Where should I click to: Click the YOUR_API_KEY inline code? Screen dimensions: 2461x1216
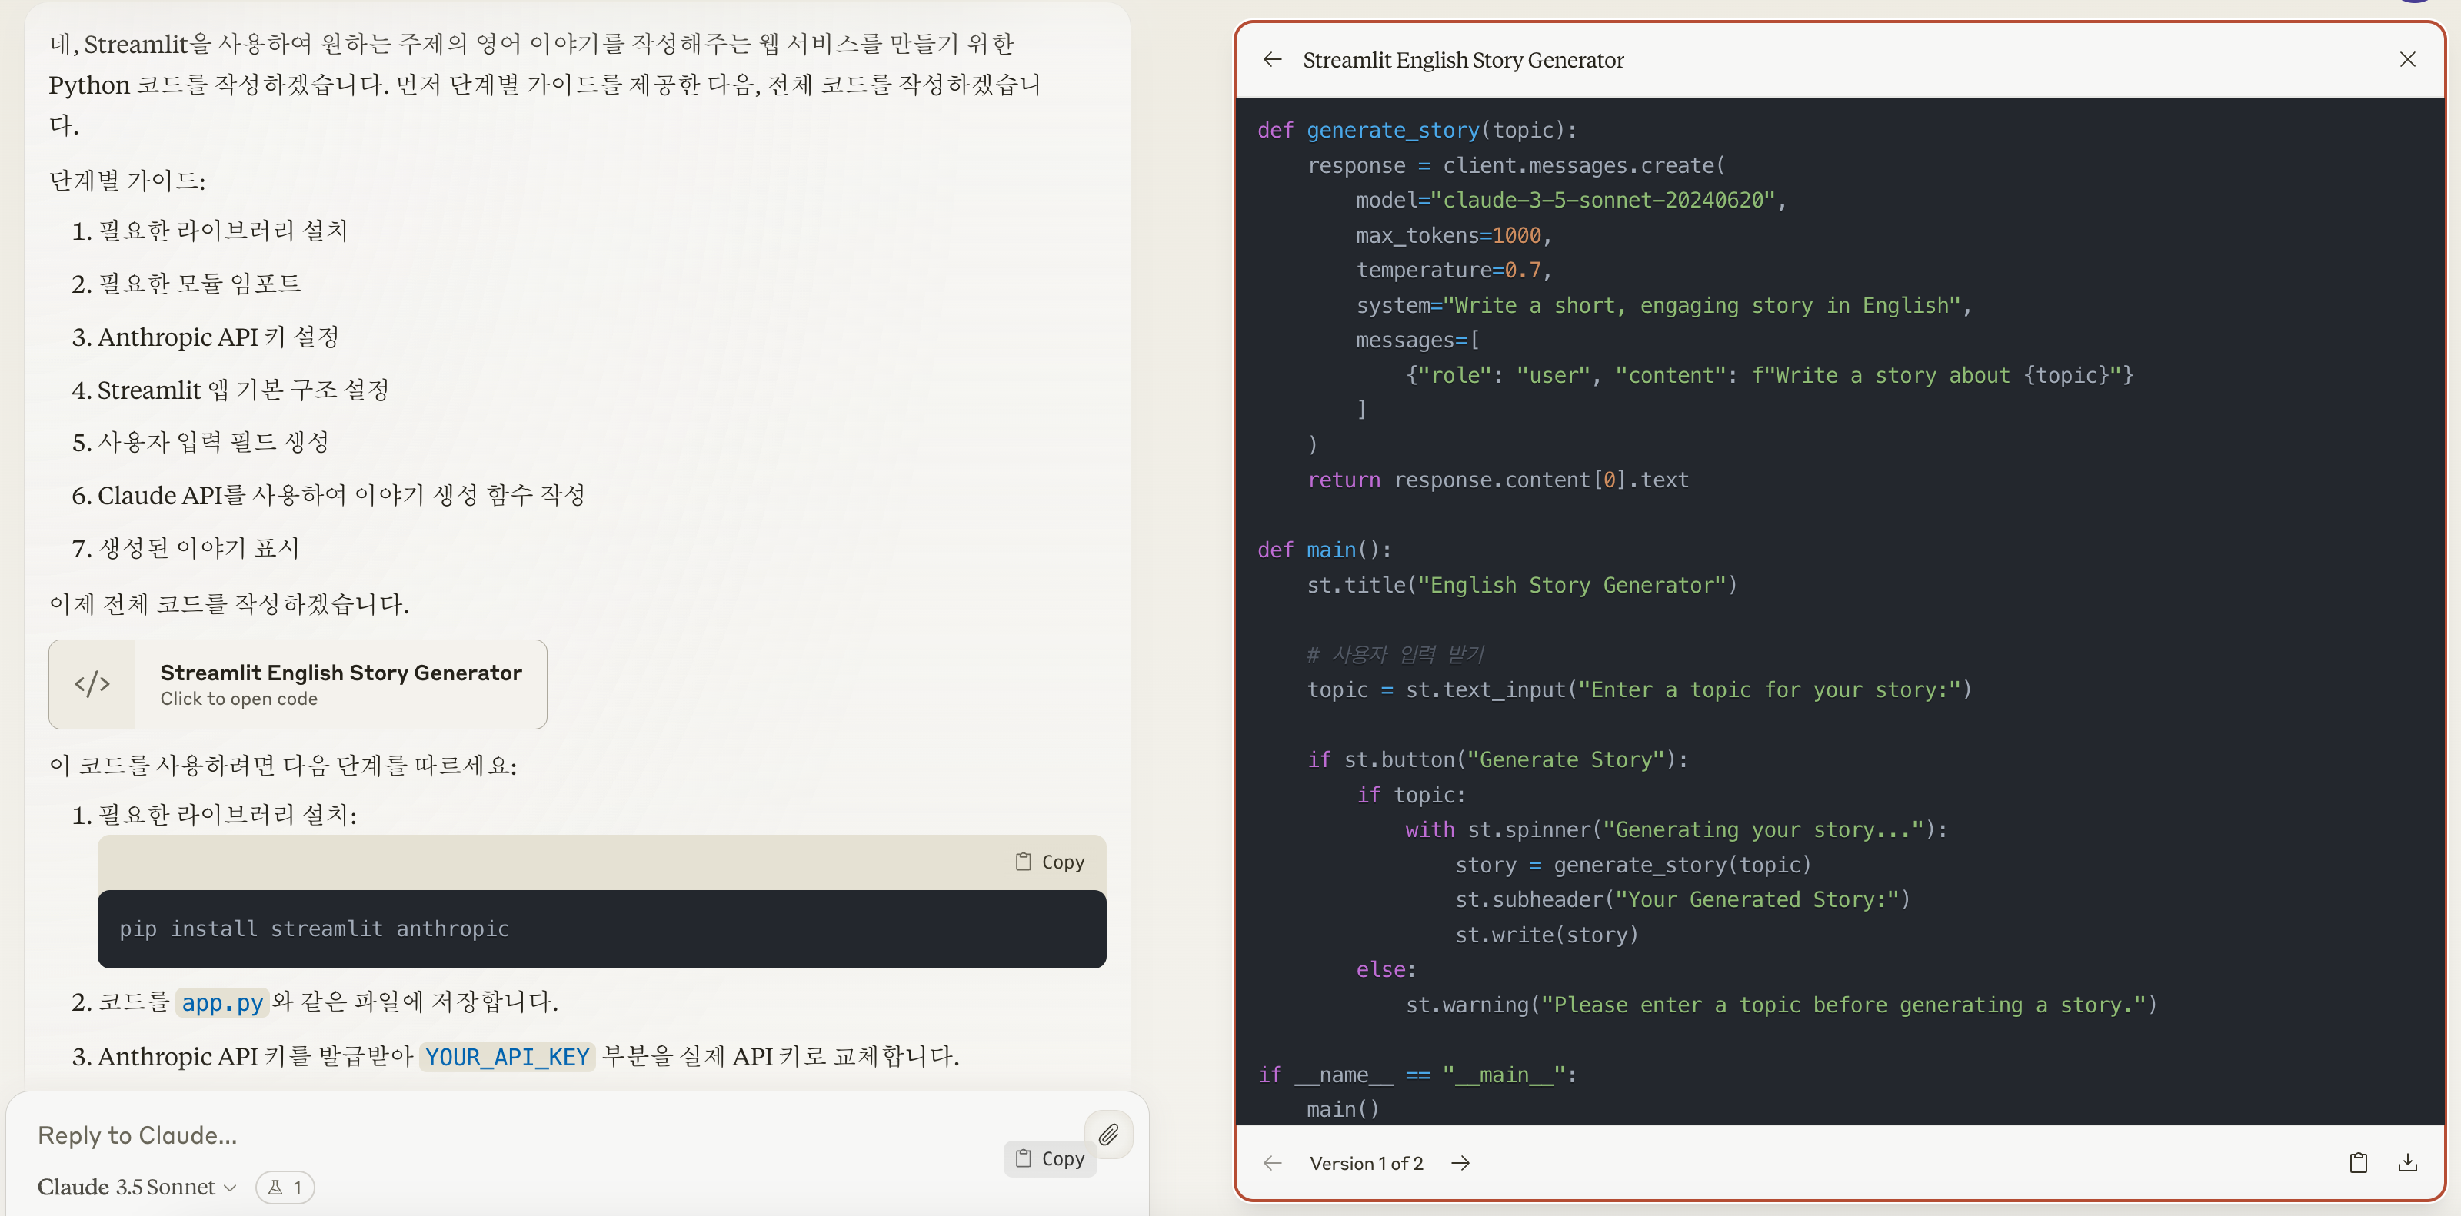506,1057
